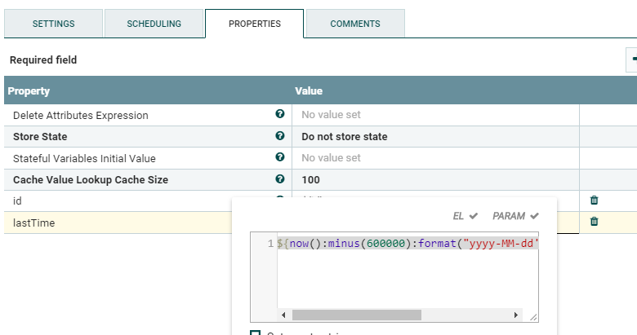The height and width of the screenshot is (335, 637).
Task: Click the editor's left scroll arrow
Action: [283, 315]
